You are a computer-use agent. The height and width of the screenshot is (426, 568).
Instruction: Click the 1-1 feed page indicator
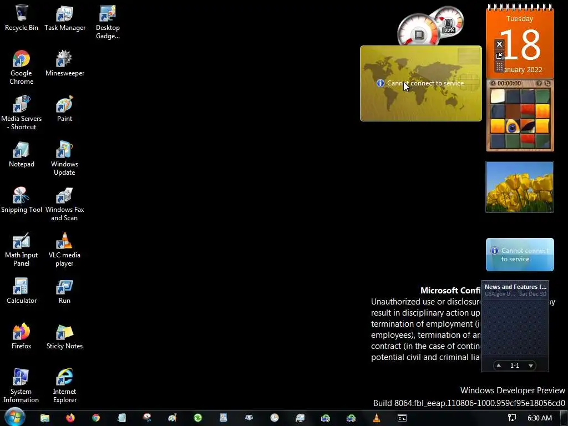515,366
